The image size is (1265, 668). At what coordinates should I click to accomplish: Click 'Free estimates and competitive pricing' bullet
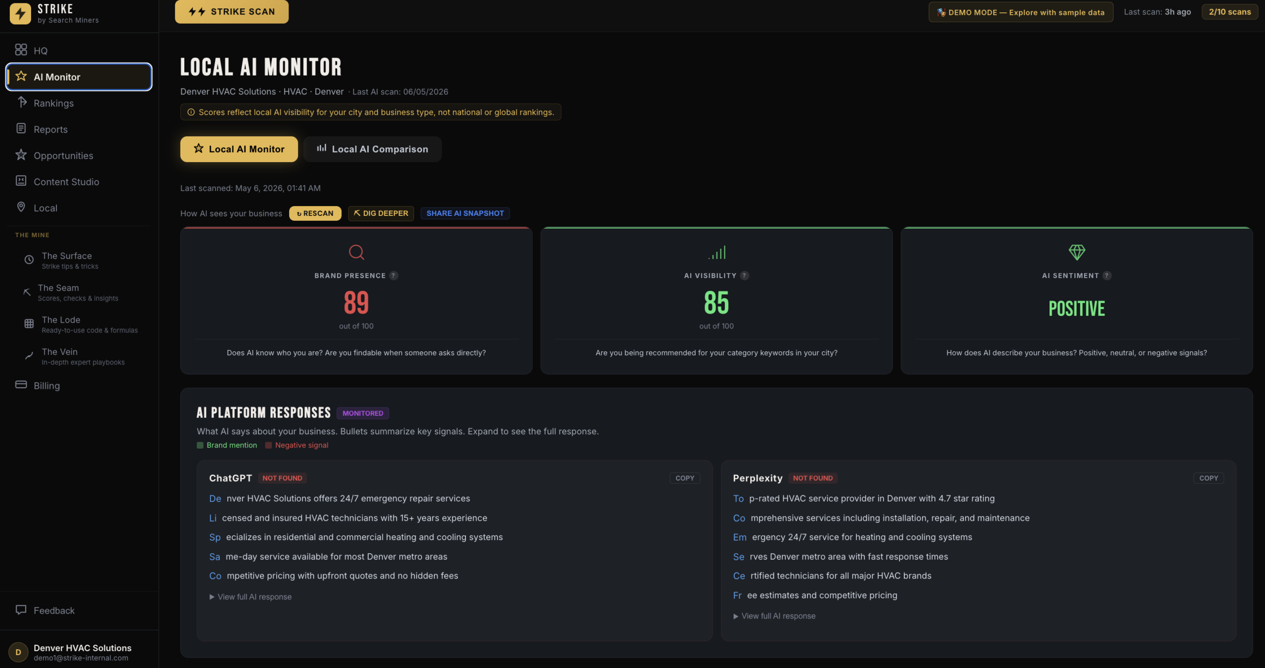click(x=815, y=595)
